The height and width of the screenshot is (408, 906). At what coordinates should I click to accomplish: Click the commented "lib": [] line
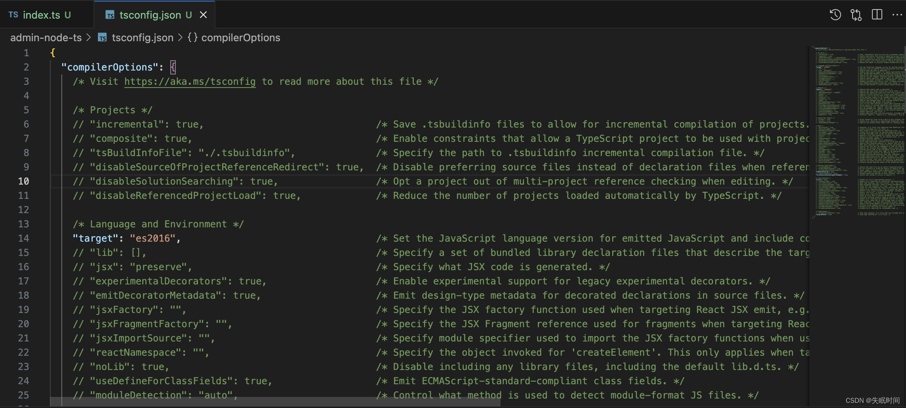click(110, 253)
